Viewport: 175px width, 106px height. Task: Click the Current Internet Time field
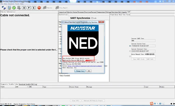click(143, 51)
